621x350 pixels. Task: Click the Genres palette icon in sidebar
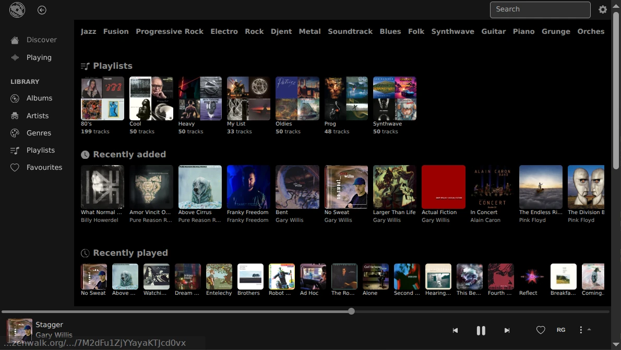(15, 133)
